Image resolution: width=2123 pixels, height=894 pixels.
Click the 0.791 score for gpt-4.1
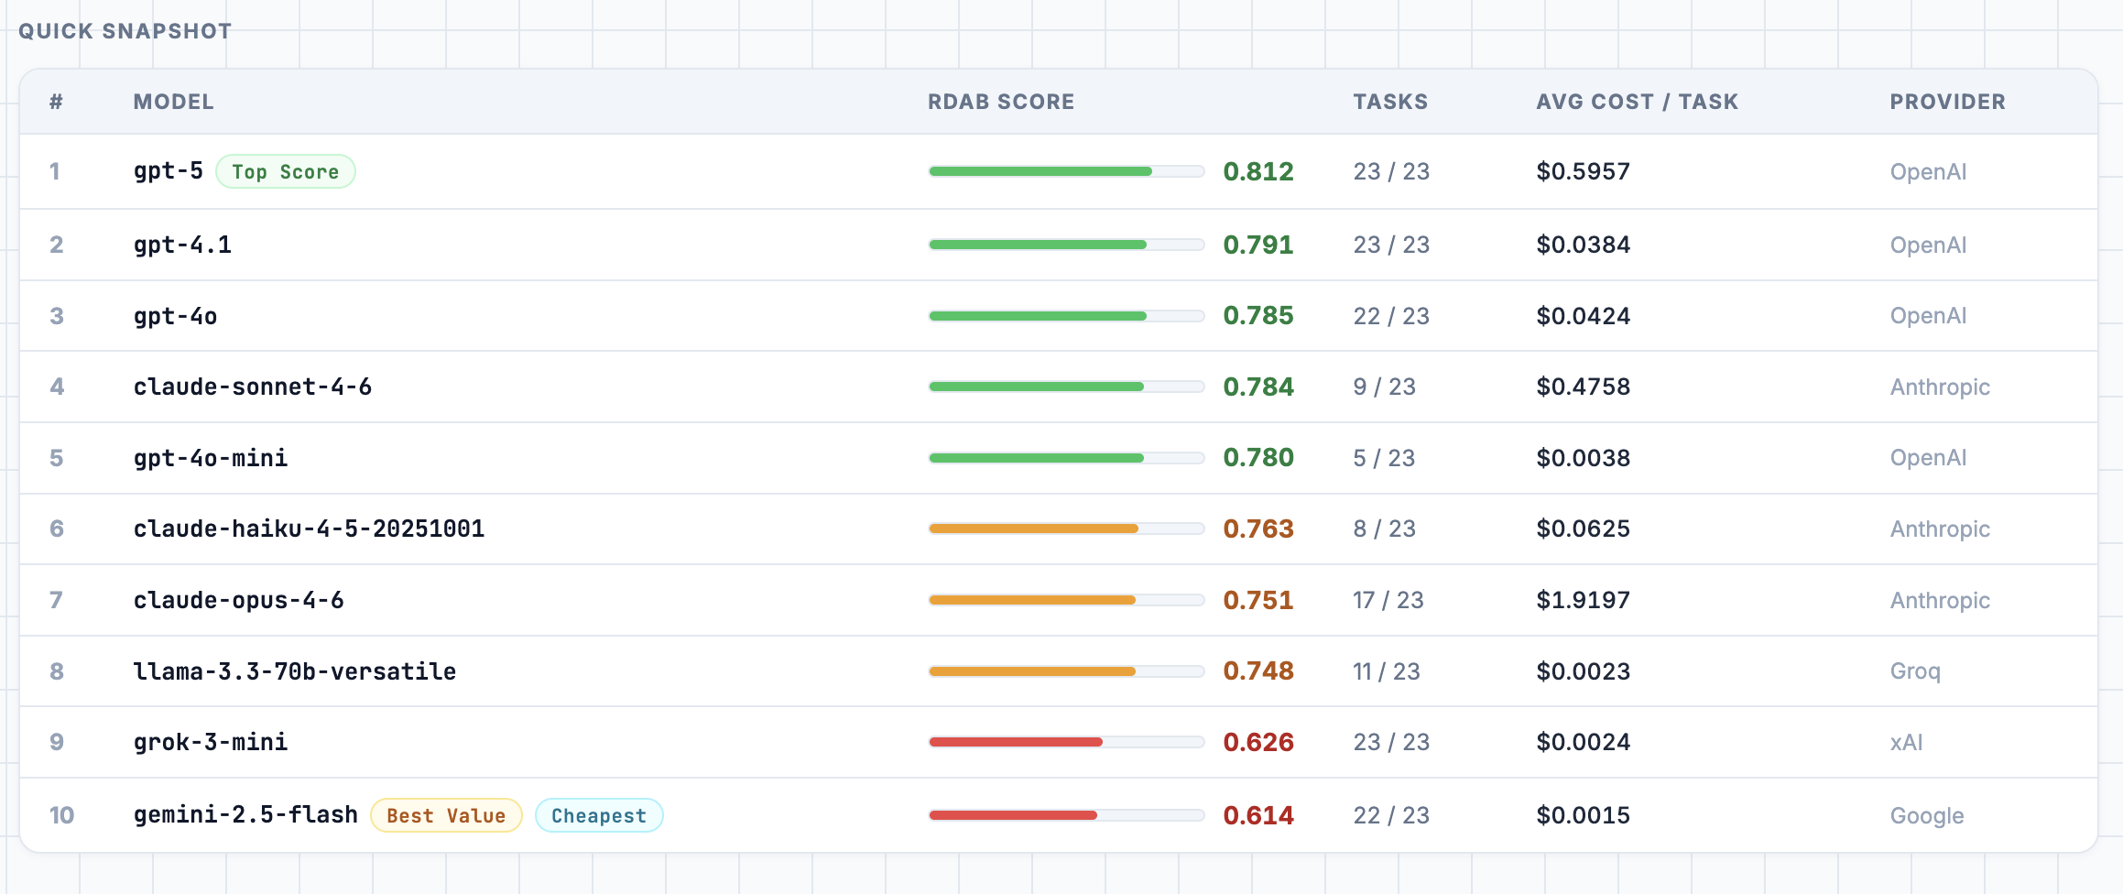click(1257, 245)
